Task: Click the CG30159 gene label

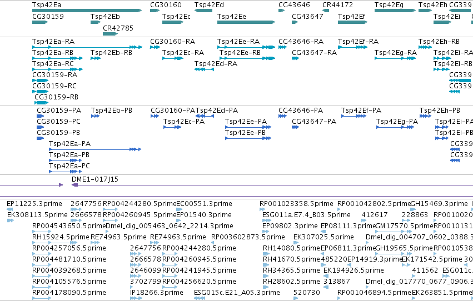Action: (48, 17)
